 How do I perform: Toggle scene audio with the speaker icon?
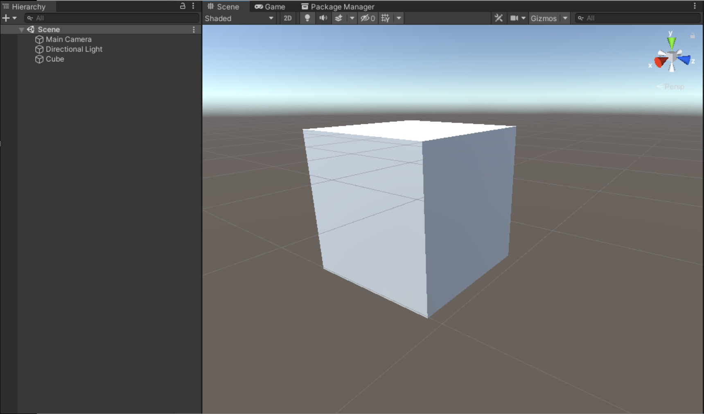pyautogui.click(x=323, y=18)
